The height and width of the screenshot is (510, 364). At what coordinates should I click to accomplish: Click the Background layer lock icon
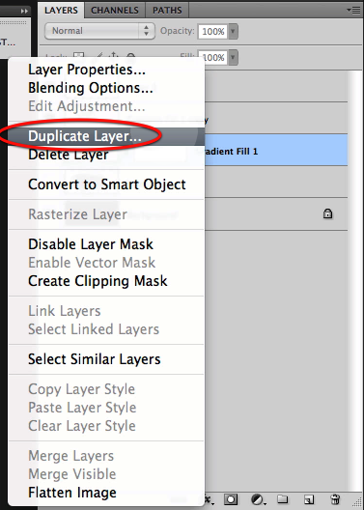[327, 213]
